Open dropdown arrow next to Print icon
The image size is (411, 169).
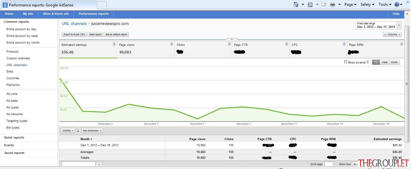pyautogui.click(x=339, y=4)
